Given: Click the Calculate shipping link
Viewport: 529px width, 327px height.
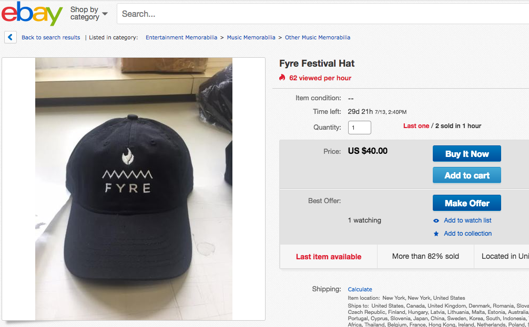Looking at the screenshot, I should tap(360, 289).
